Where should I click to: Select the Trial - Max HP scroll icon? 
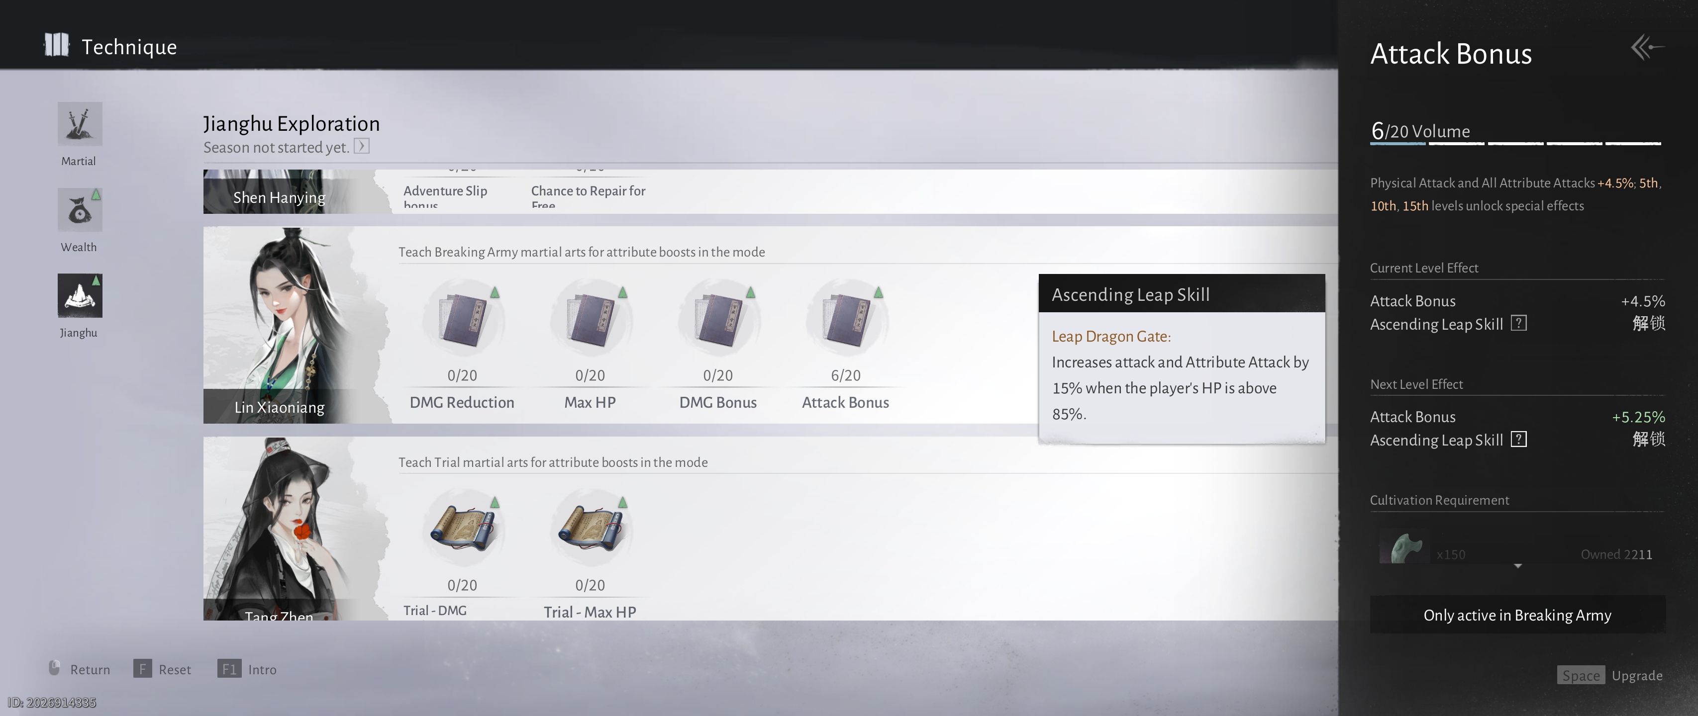(x=590, y=530)
